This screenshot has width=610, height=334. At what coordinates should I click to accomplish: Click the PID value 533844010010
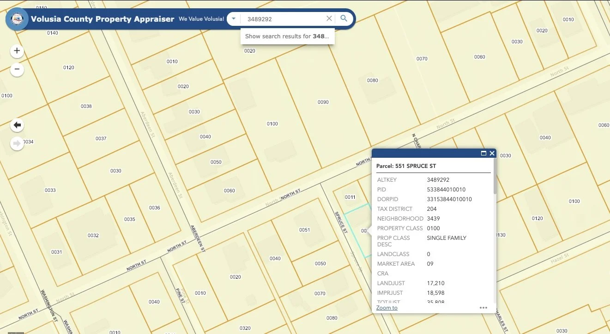click(446, 190)
